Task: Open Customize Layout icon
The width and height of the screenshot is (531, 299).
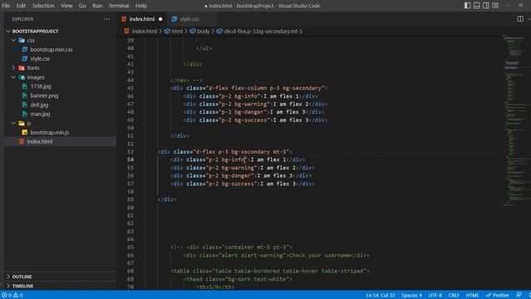Action: click(x=495, y=6)
